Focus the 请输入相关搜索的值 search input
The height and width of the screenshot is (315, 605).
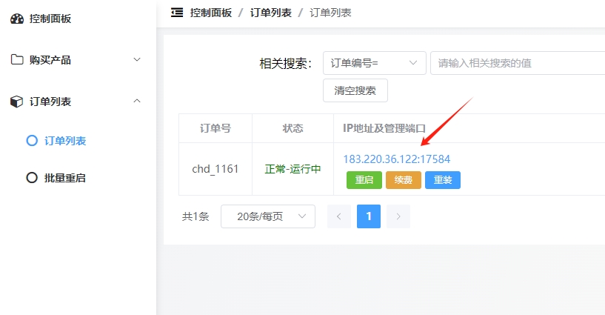tap(517, 63)
